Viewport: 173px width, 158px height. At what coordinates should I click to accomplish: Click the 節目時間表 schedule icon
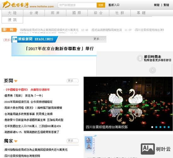pos(140,58)
